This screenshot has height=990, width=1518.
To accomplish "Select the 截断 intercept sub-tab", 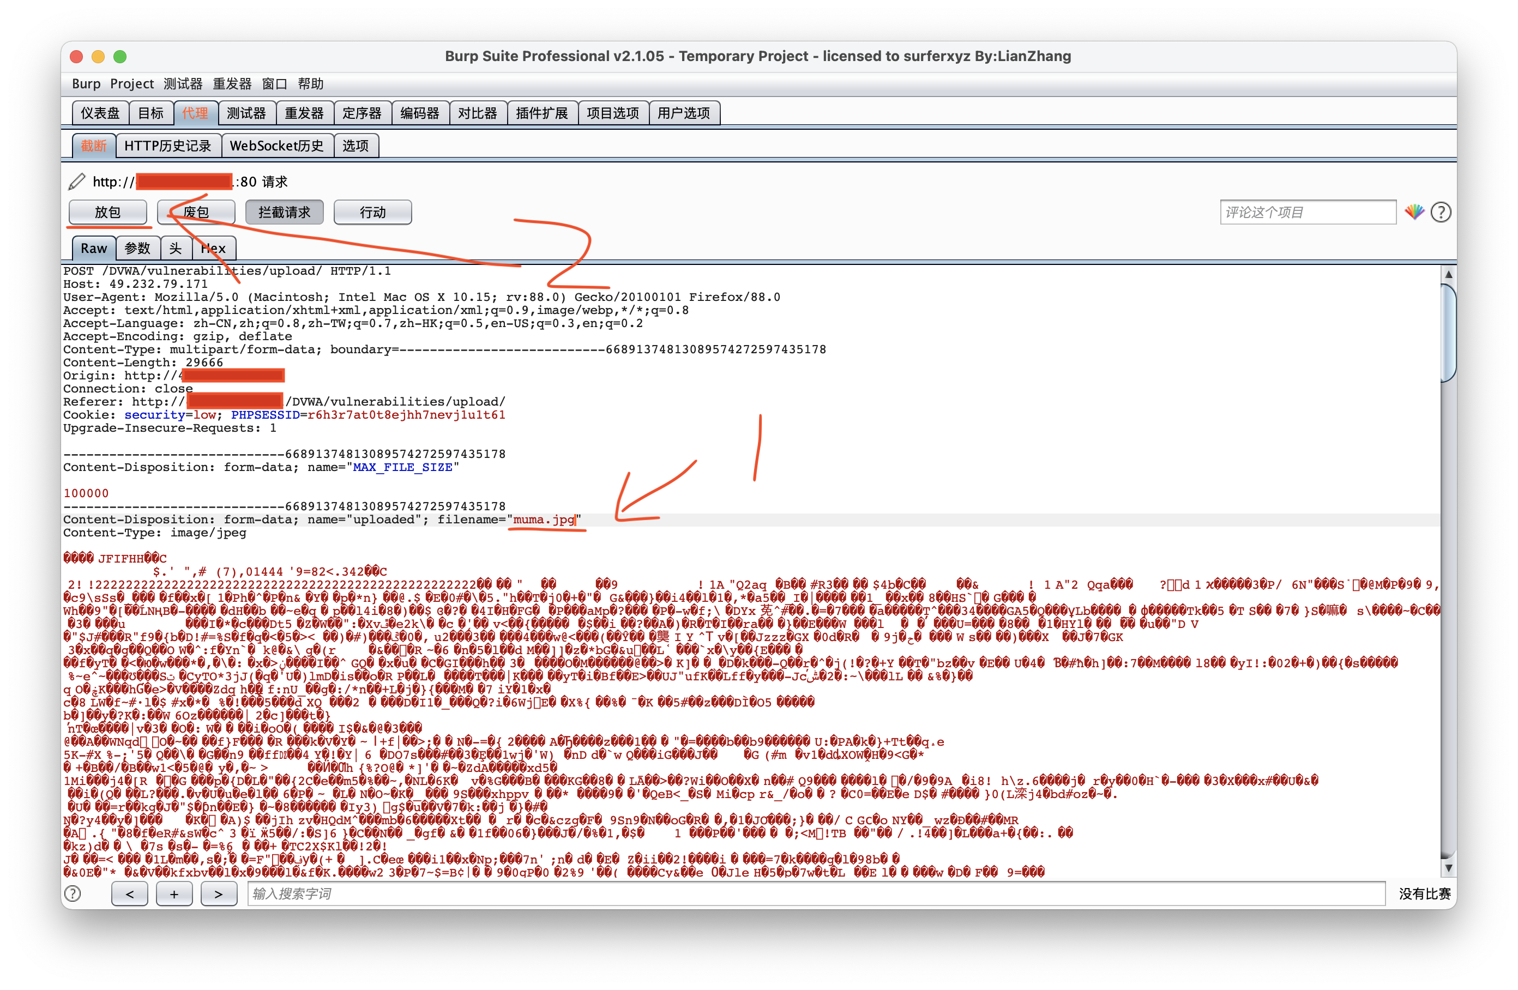I will click(x=94, y=146).
